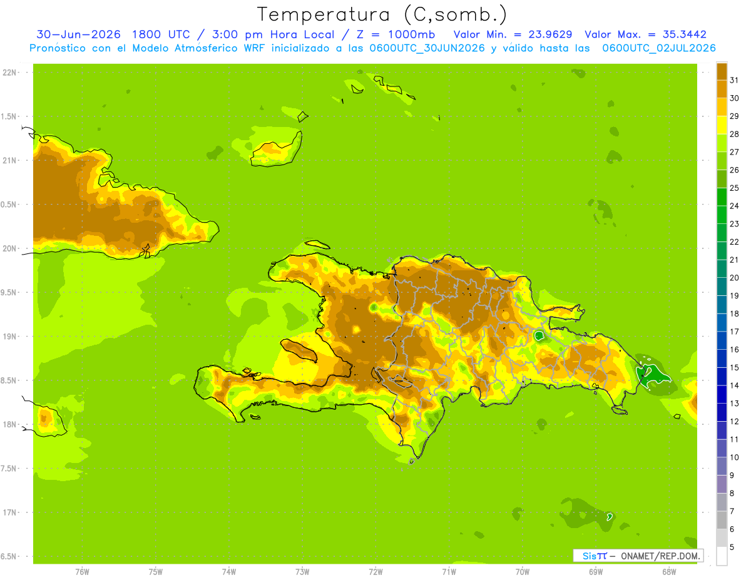Screen dimensions: 751x580
Task: Click the '20N' latitude axis label
Action: (11, 248)
